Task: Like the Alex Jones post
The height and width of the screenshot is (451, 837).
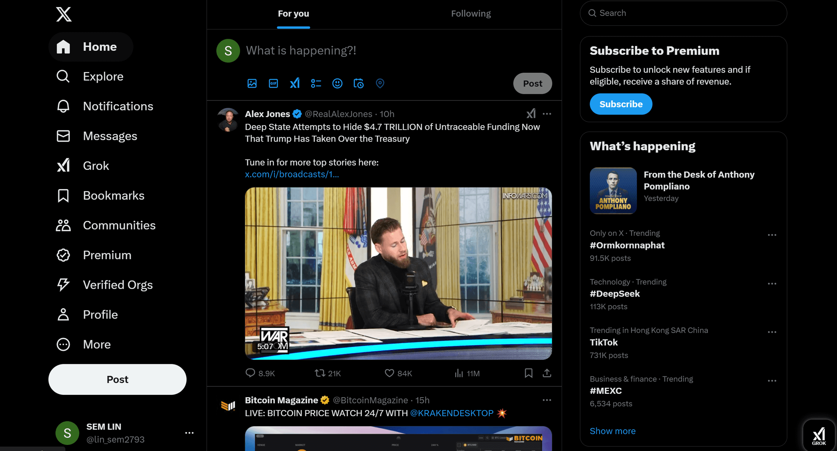Action: click(398, 373)
